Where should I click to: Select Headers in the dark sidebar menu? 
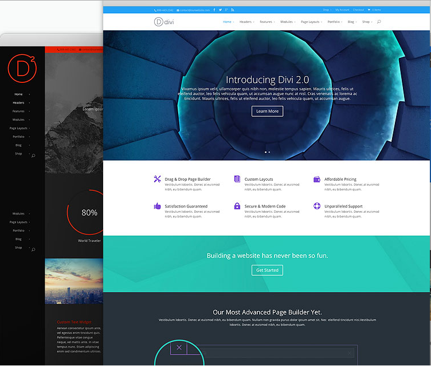(19, 102)
